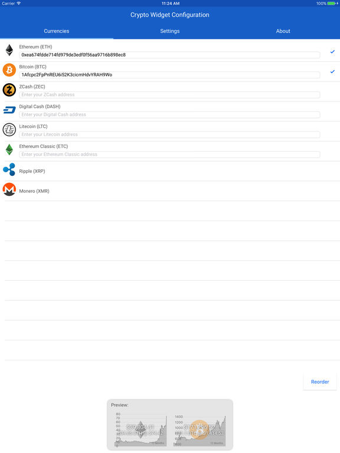The width and height of the screenshot is (340, 453).
Task: Click the green Ethereum Classic icon
Action: click(9, 150)
